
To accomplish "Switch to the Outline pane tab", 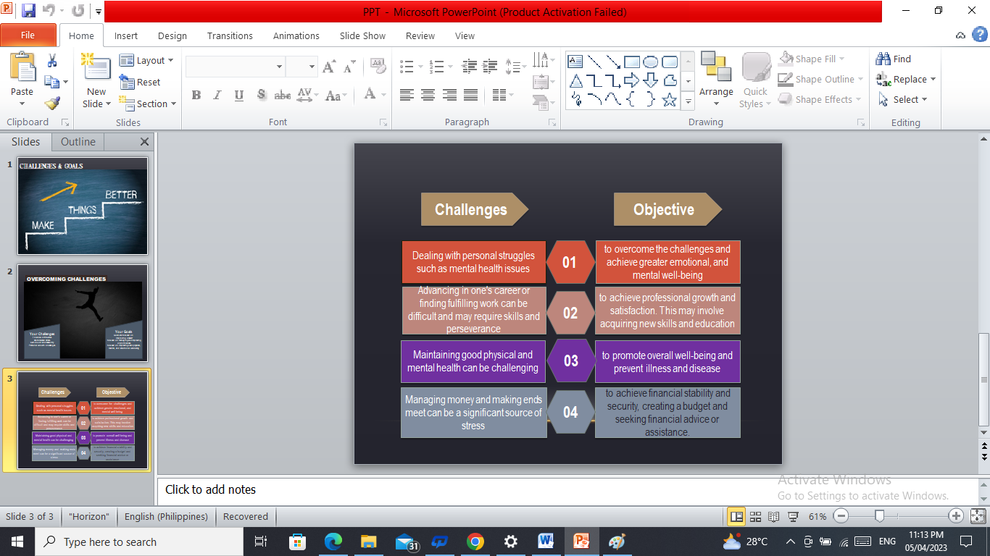I will click(x=78, y=142).
